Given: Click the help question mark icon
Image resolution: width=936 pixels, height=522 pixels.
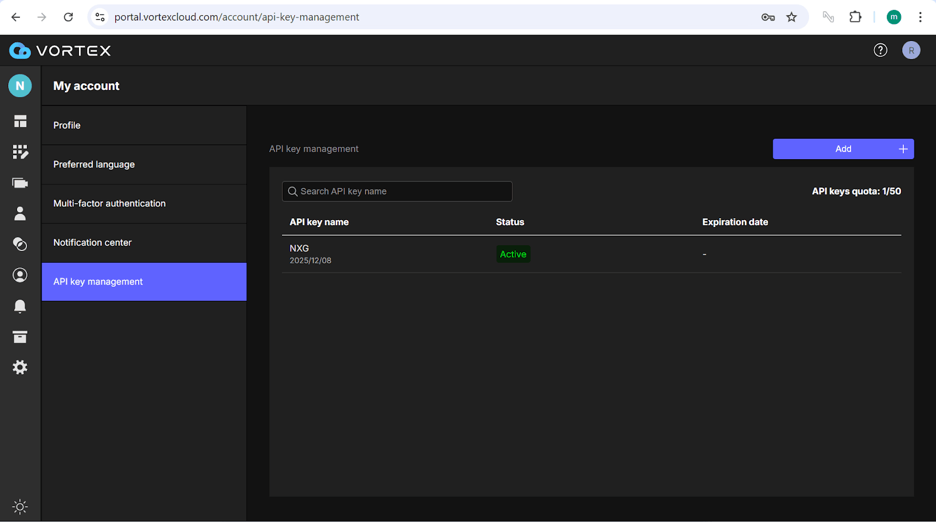Looking at the screenshot, I should point(880,50).
